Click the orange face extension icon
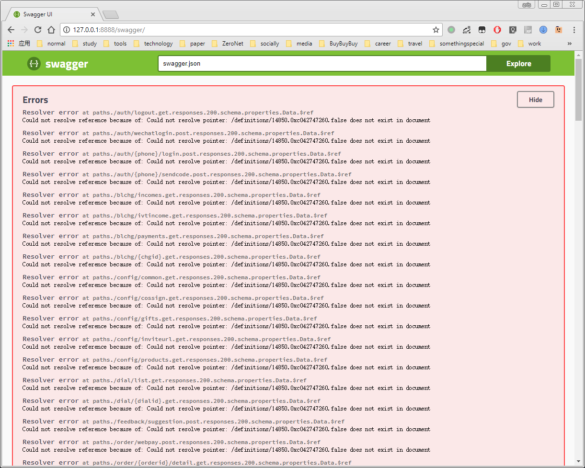Screen dimensions: 585x468 point(559,30)
